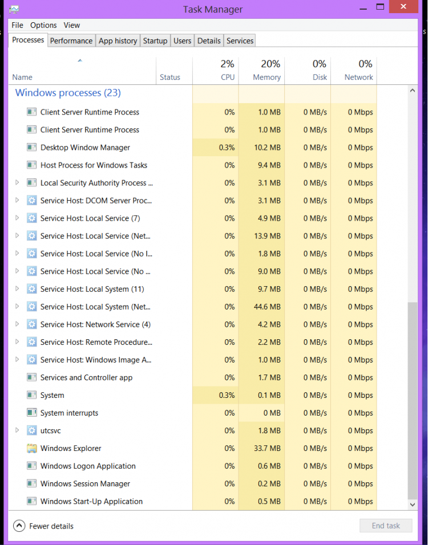Viewport: 428px width, 545px height.
Task: Sort by the Status column header
Action: click(x=174, y=71)
